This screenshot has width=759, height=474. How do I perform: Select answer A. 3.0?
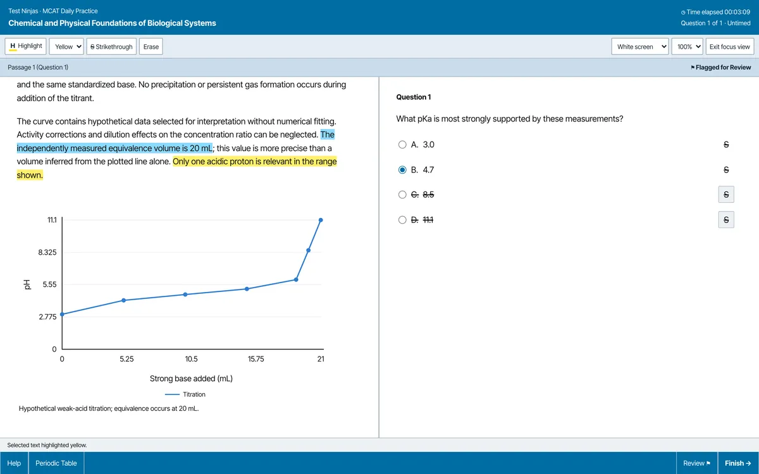click(402, 145)
